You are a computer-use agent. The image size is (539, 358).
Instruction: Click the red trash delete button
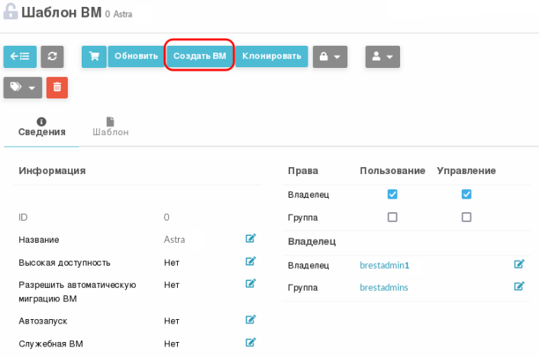click(x=56, y=88)
